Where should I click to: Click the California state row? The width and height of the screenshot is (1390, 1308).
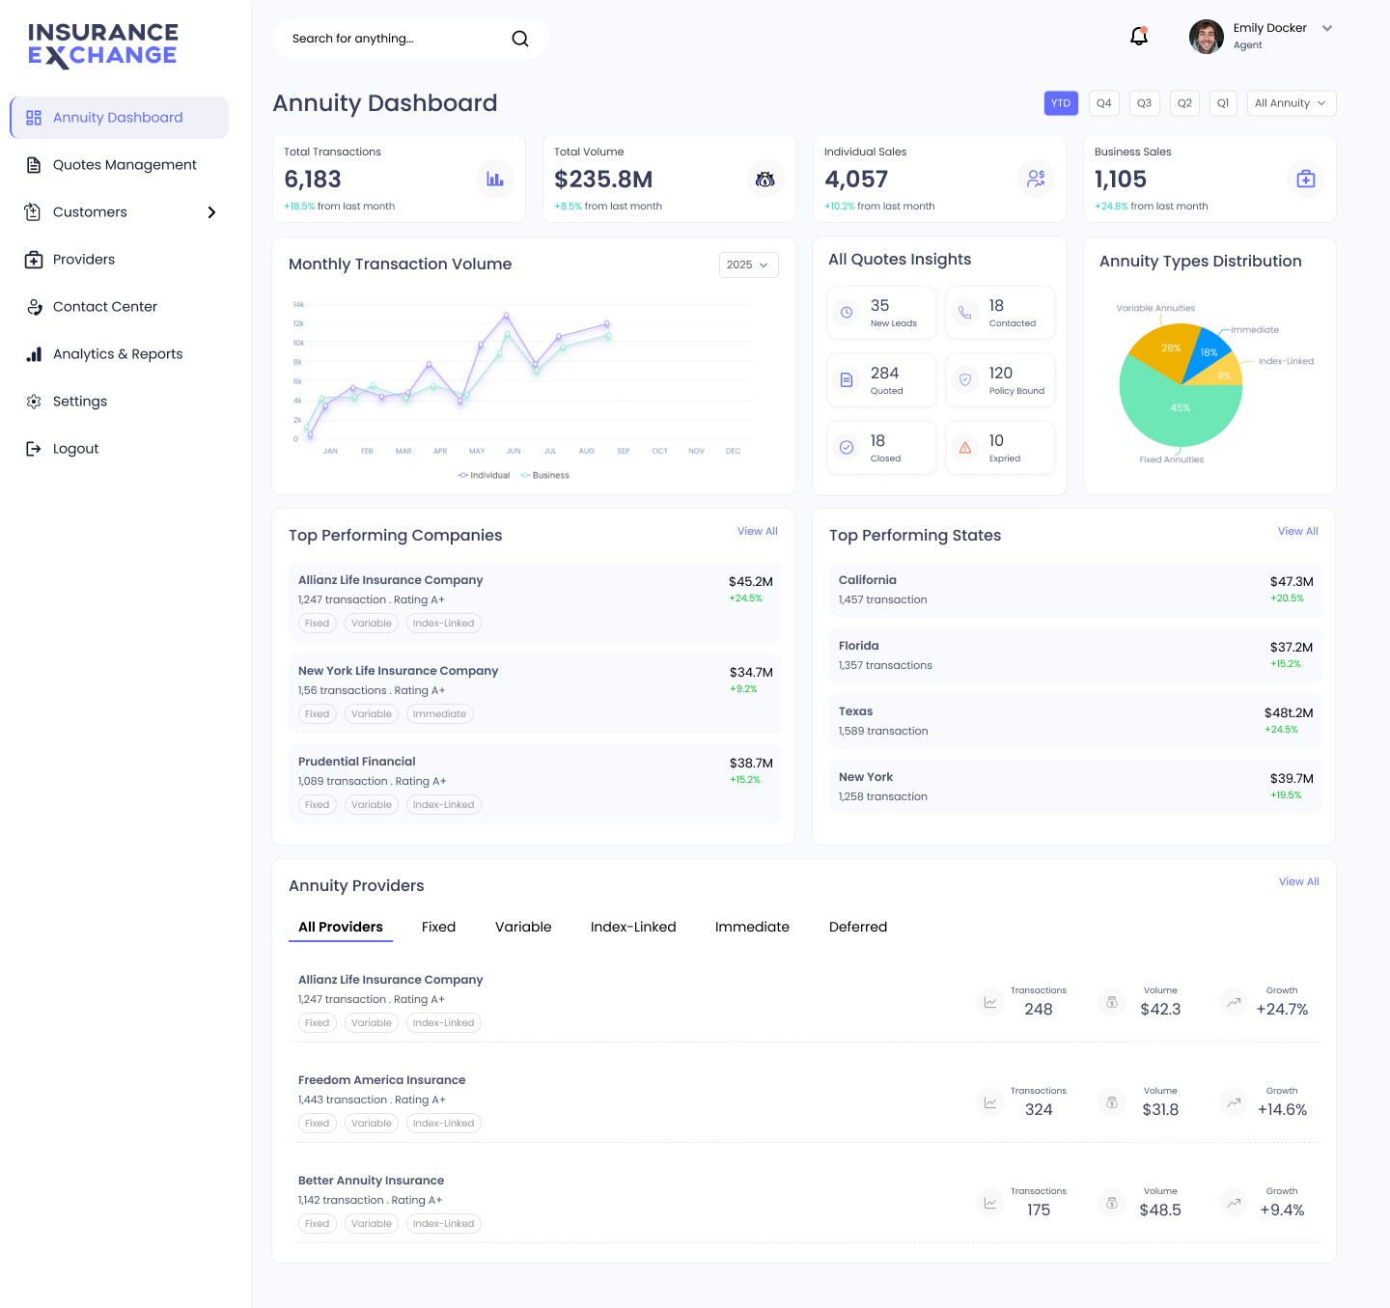[1076, 590]
